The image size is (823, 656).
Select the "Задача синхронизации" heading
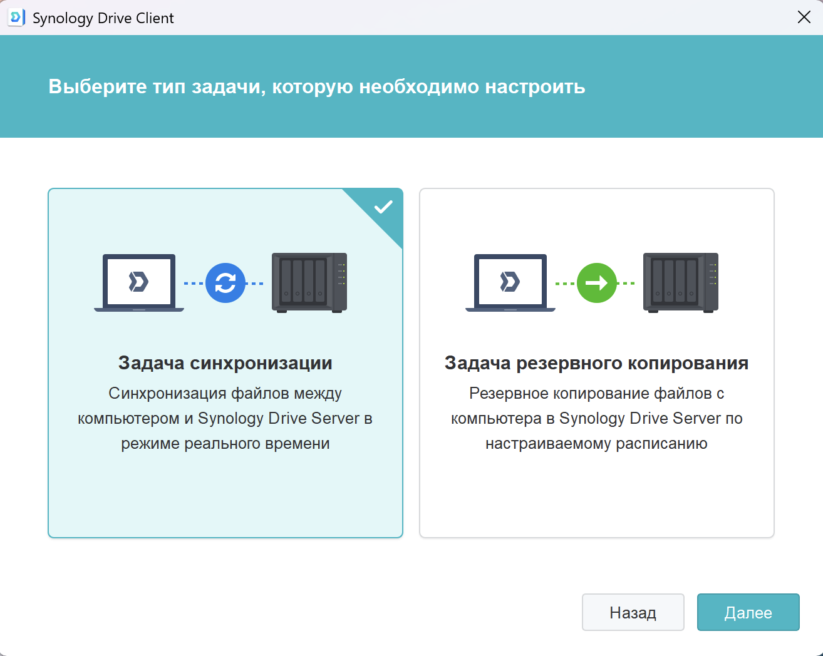(x=225, y=363)
